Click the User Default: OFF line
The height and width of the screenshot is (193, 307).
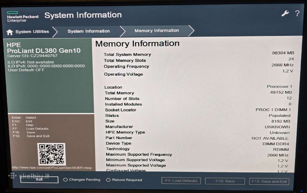(x=26, y=70)
